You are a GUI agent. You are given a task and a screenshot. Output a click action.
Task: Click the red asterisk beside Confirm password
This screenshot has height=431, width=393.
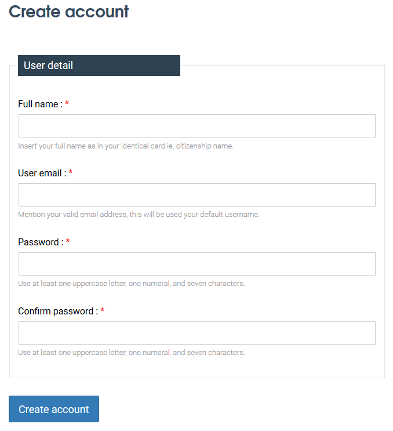(103, 310)
